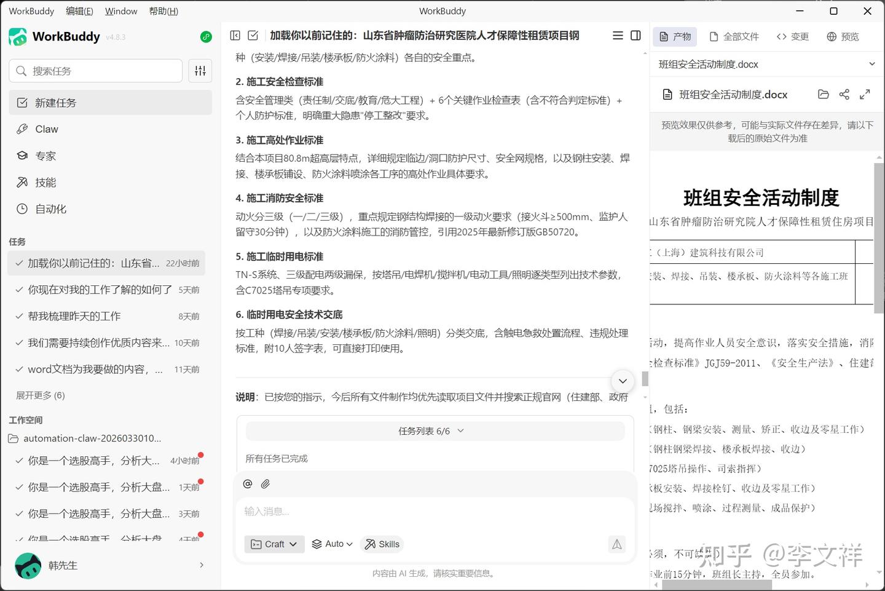This screenshot has width=885, height=591.
Task: Open the 编辑(E) menu
Action: point(79,11)
